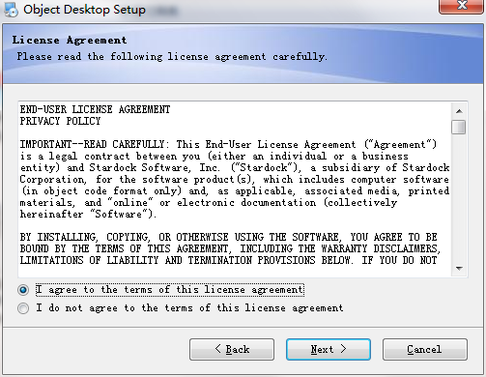The image size is (486, 377).
Task: Cancel the Object Desktop setup
Action: coord(425,349)
